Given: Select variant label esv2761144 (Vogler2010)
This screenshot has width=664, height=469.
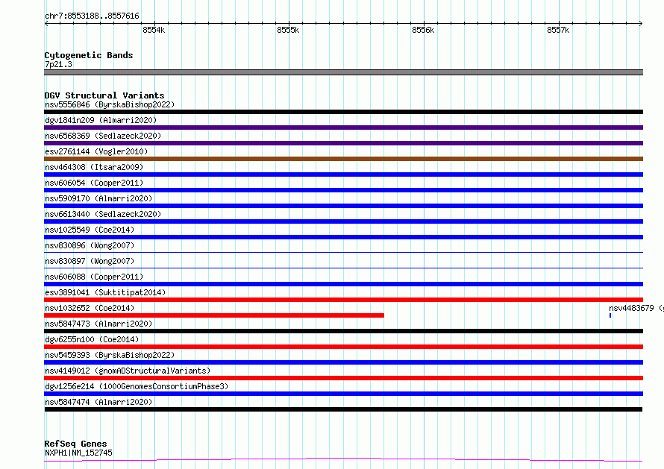Looking at the screenshot, I should (x=96, y=151).
